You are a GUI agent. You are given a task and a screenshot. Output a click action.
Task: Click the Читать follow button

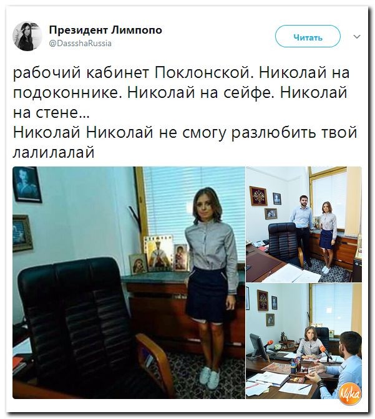pos(308,36)
